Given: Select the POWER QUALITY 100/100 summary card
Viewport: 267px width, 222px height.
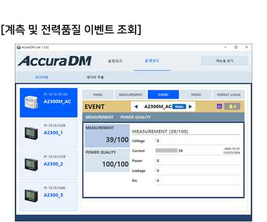Looking at the screenshot, I should pos(107,160).
